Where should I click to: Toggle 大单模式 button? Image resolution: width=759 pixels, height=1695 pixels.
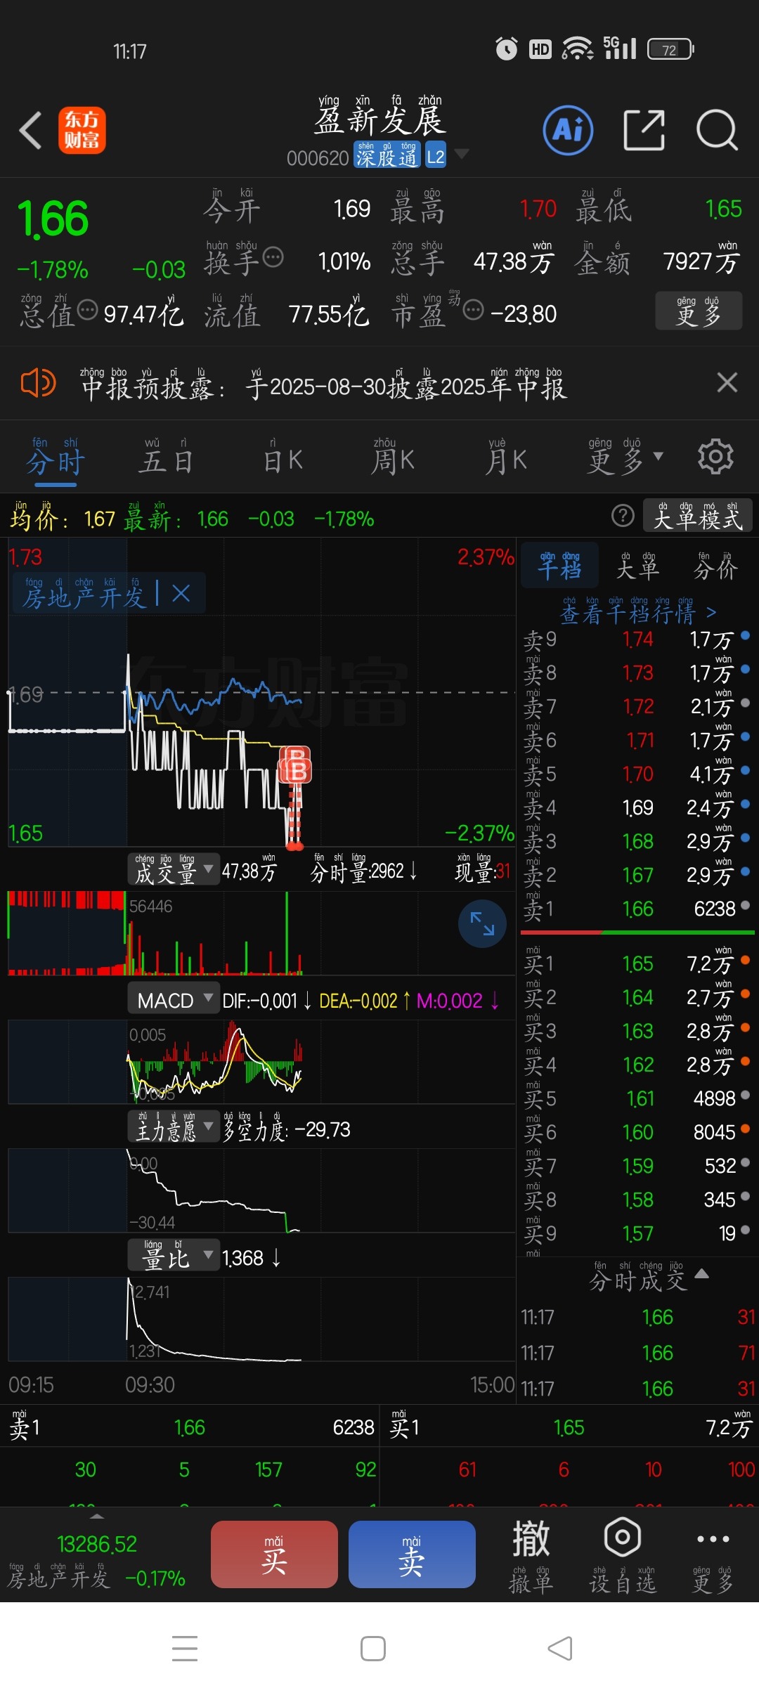(x=698, y=516)
